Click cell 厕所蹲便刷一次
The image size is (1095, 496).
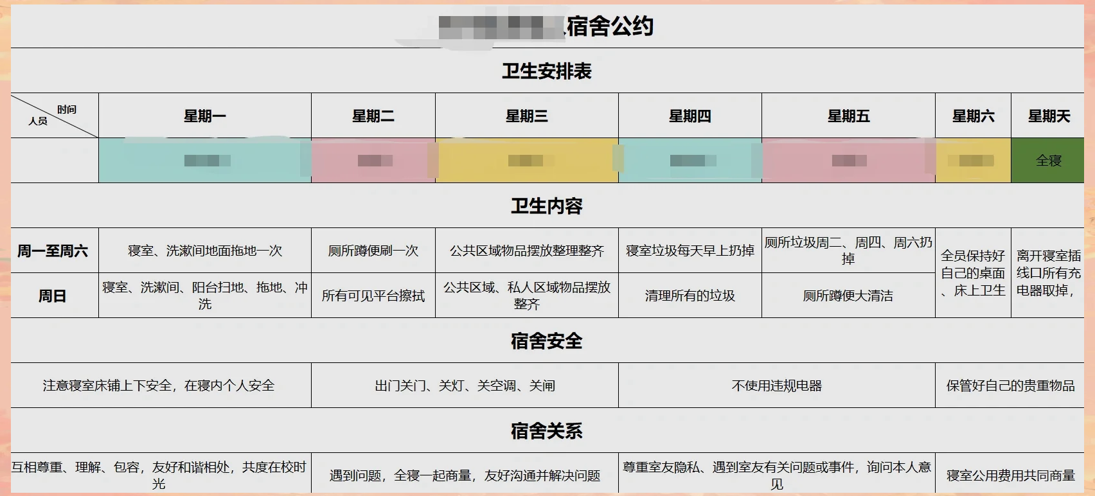coord(373,251)
